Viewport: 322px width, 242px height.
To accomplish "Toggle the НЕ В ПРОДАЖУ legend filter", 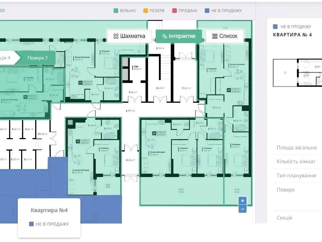I will pos(223,10).
